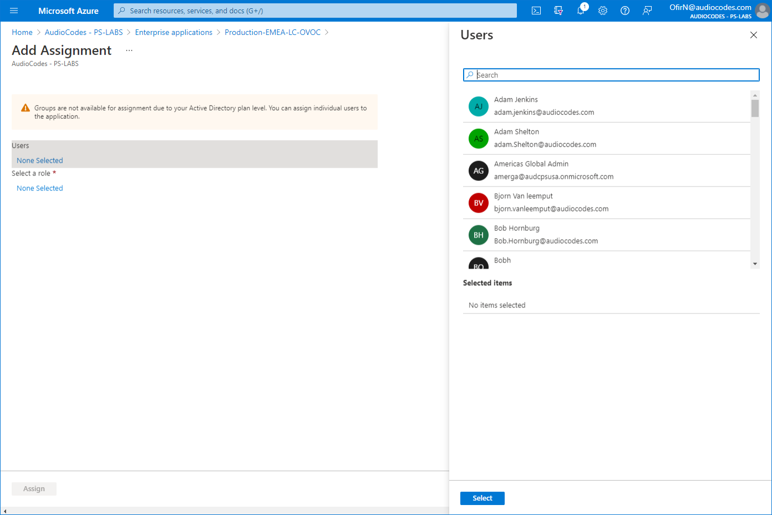Click the user list scrollbar thumb
772x515 pixels.
coord(755,108)
